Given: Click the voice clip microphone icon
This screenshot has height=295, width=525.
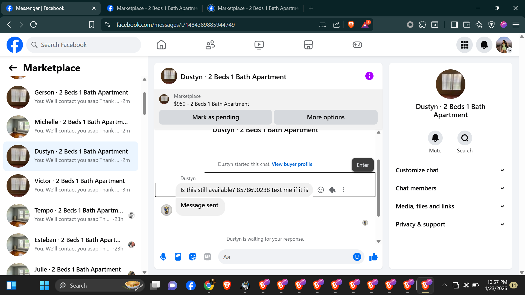Looking at the screenshot, I should (x=163, y=257).
